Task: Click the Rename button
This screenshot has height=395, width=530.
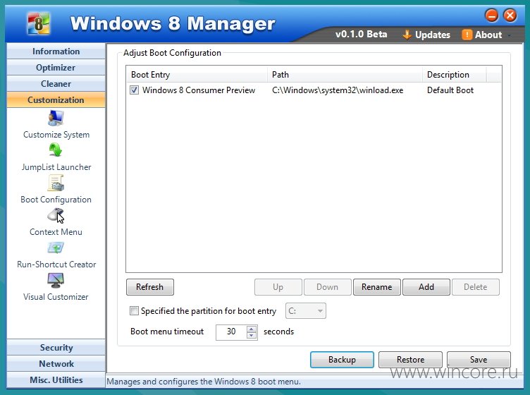Action: click(376, 287)
